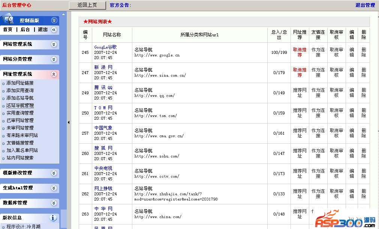379x229 pixels.
Task: Click 编辑 for the 搜狐网 row
Action: click(352, 153)
